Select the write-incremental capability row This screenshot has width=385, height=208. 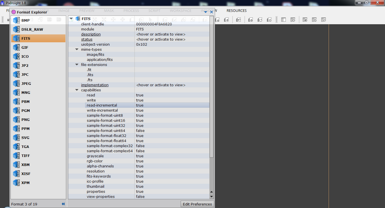139,110
